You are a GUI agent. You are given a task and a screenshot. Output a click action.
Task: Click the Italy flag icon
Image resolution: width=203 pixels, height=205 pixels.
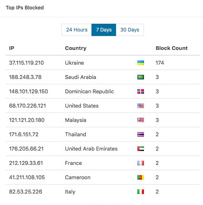pos(141,192)
